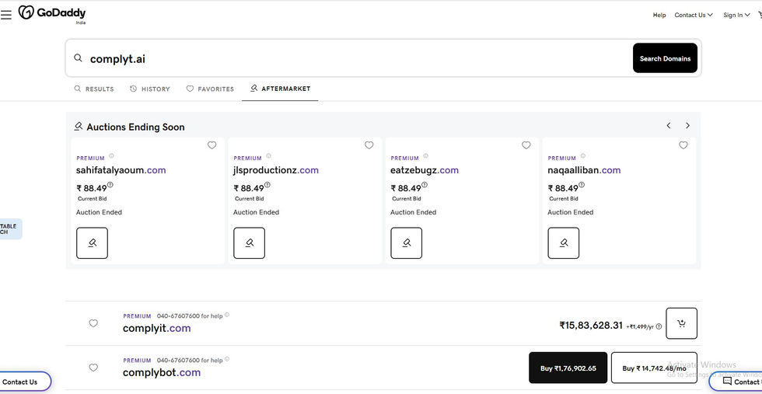Click the Help link in header
The height and width of the screenshot is (394, 762).
[659, 15]
